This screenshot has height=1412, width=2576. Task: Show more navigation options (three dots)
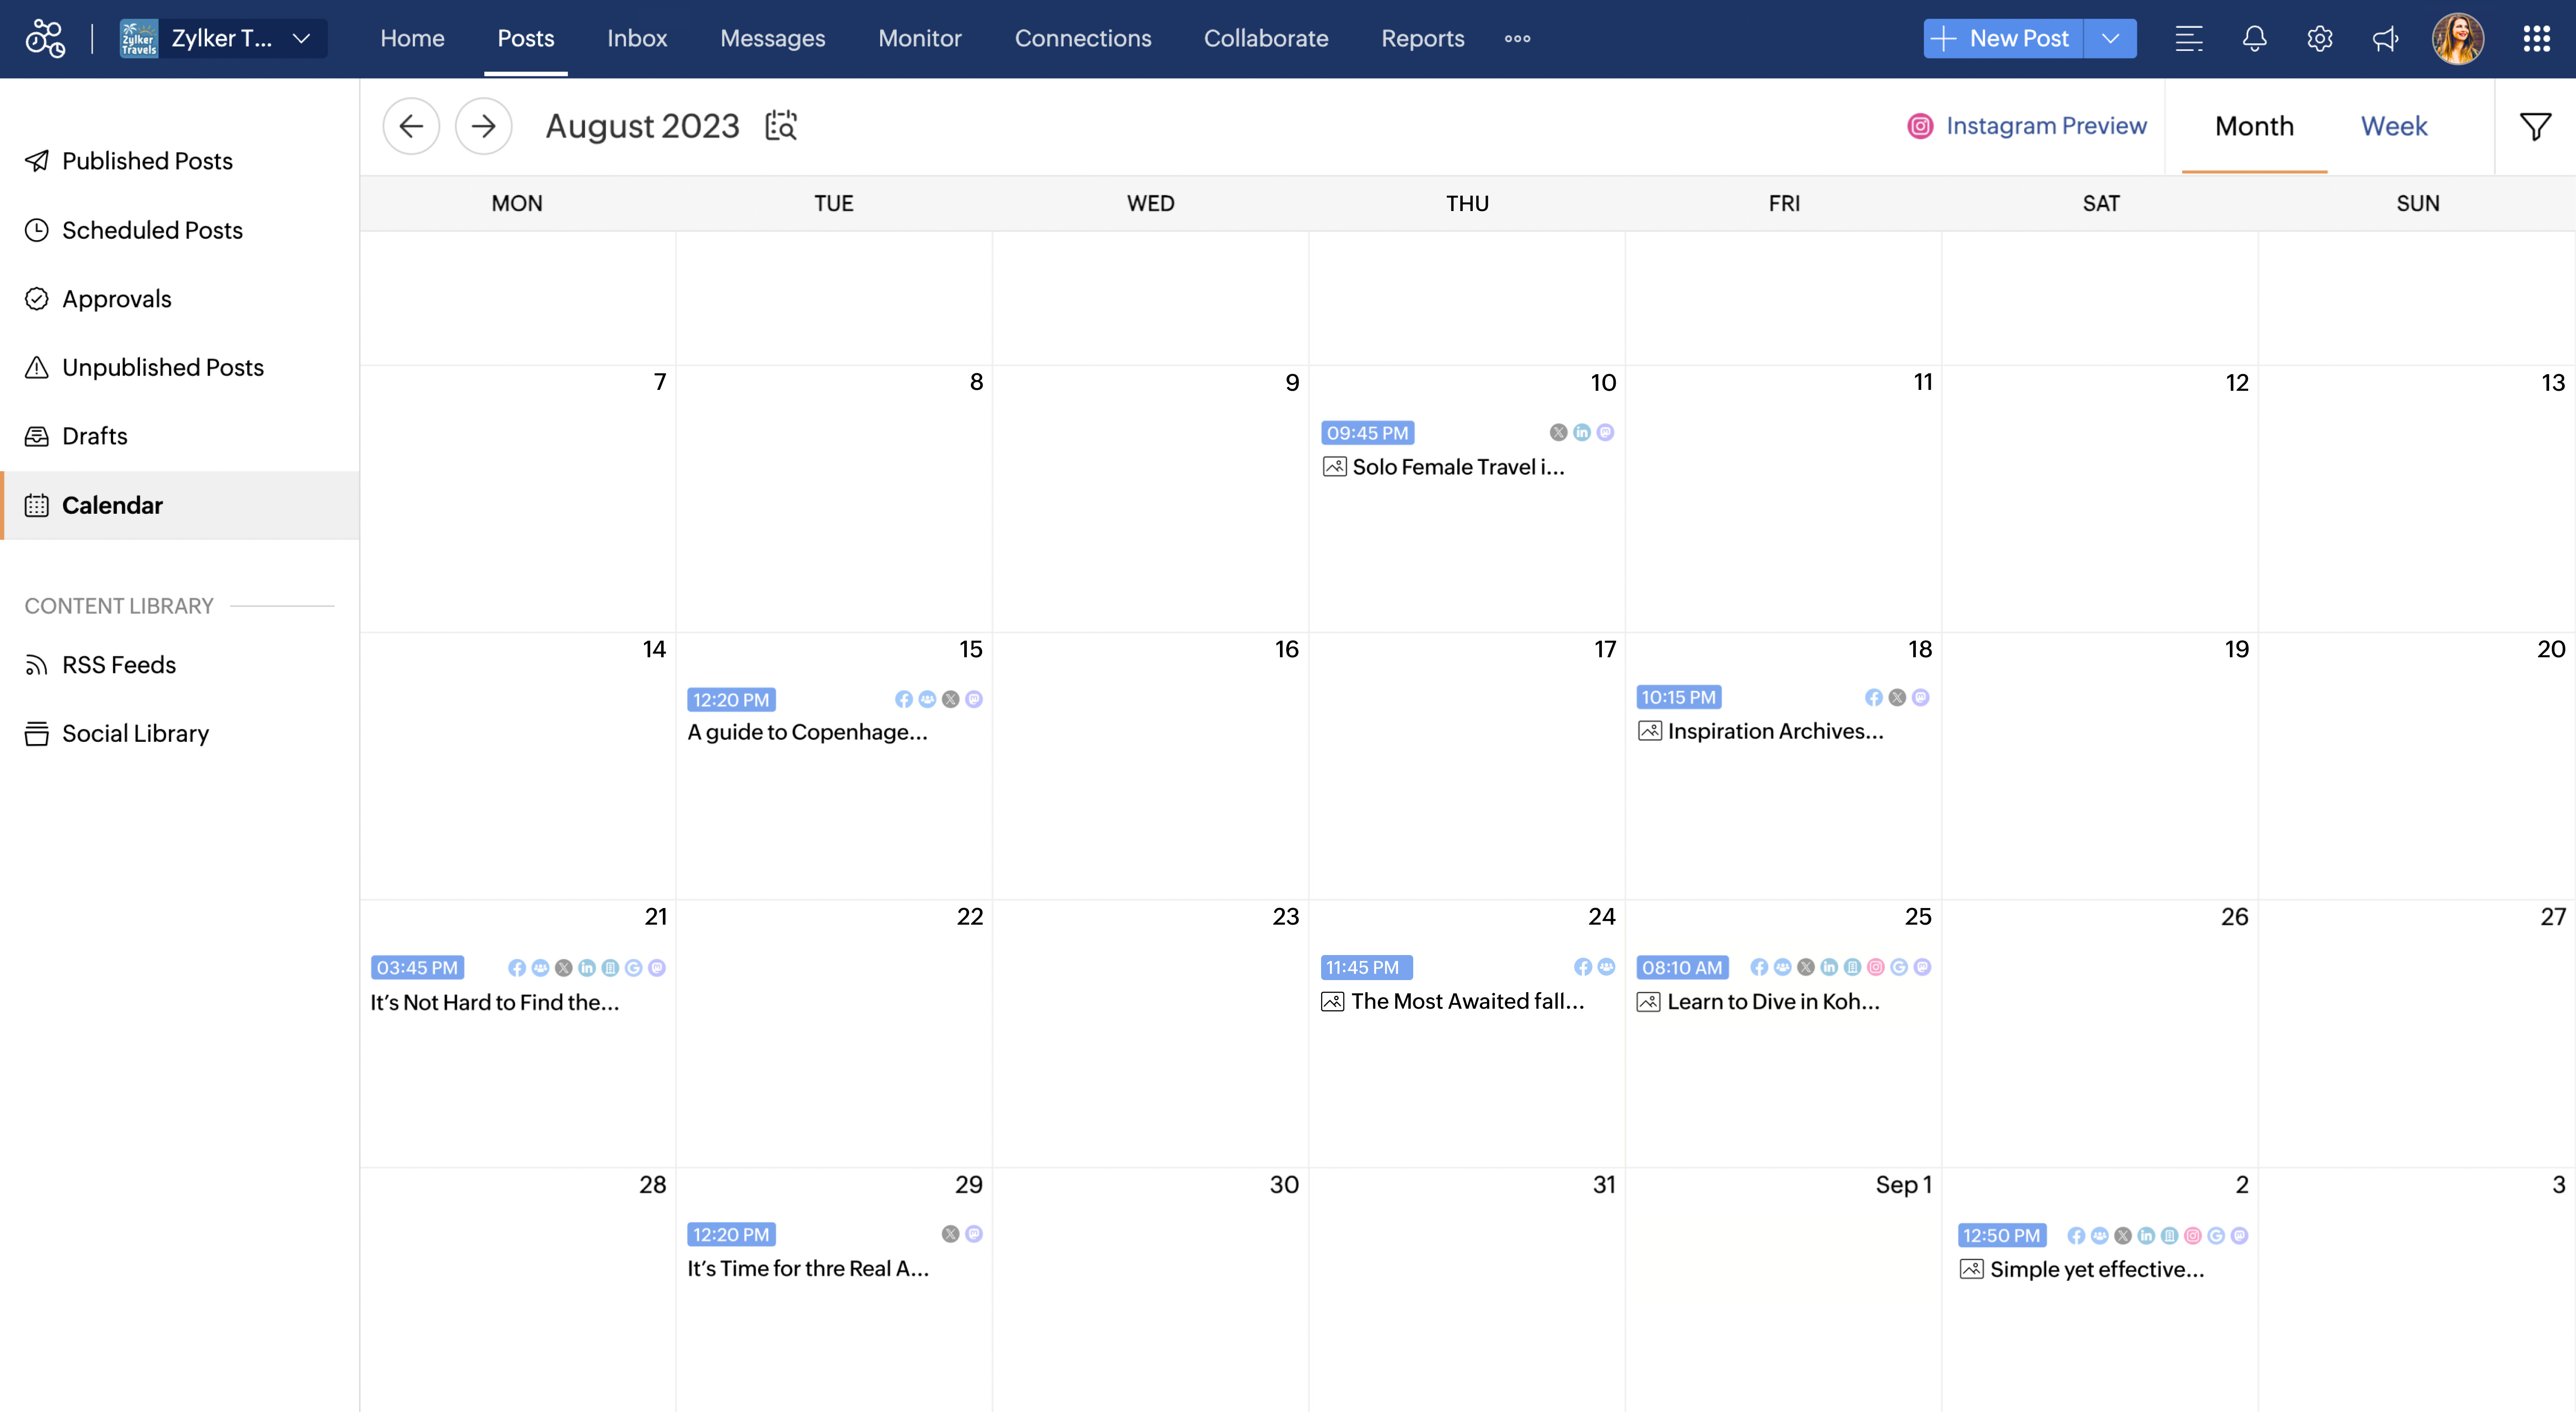tap(1517, 38)
